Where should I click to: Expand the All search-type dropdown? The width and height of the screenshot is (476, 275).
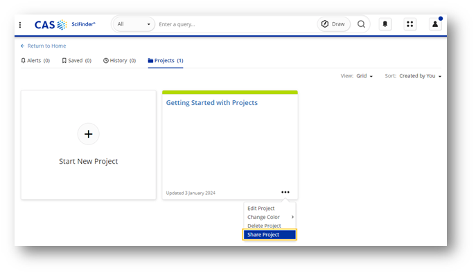pos(134,24)
